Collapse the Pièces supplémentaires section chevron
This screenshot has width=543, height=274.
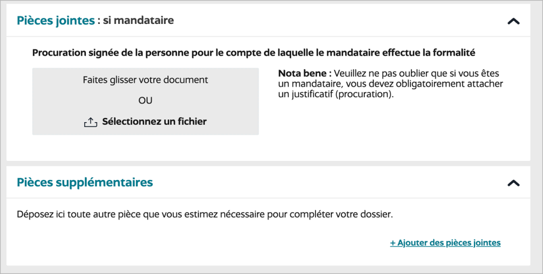tap(513, 183)
